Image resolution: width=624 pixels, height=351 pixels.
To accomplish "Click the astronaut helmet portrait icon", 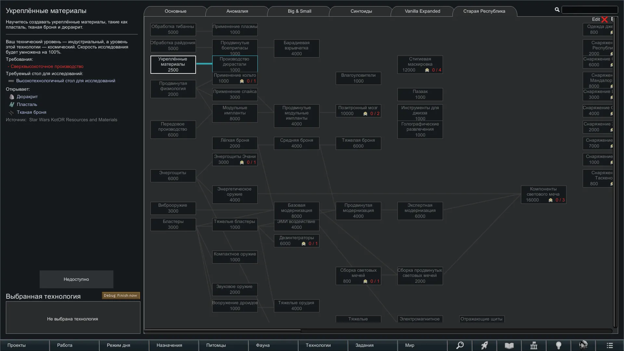I will 583,345.
